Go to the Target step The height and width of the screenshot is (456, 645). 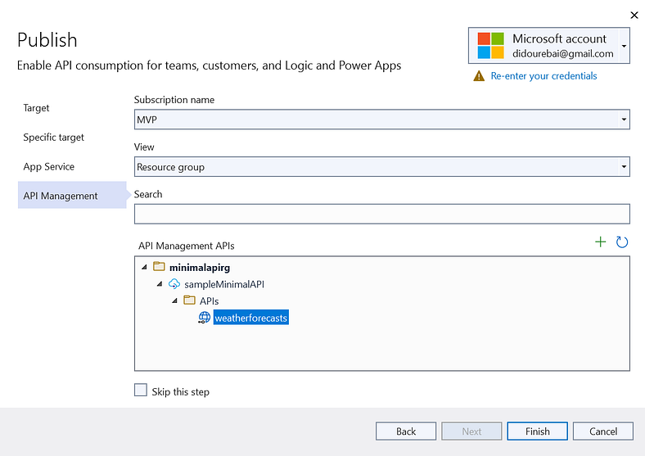36,108
